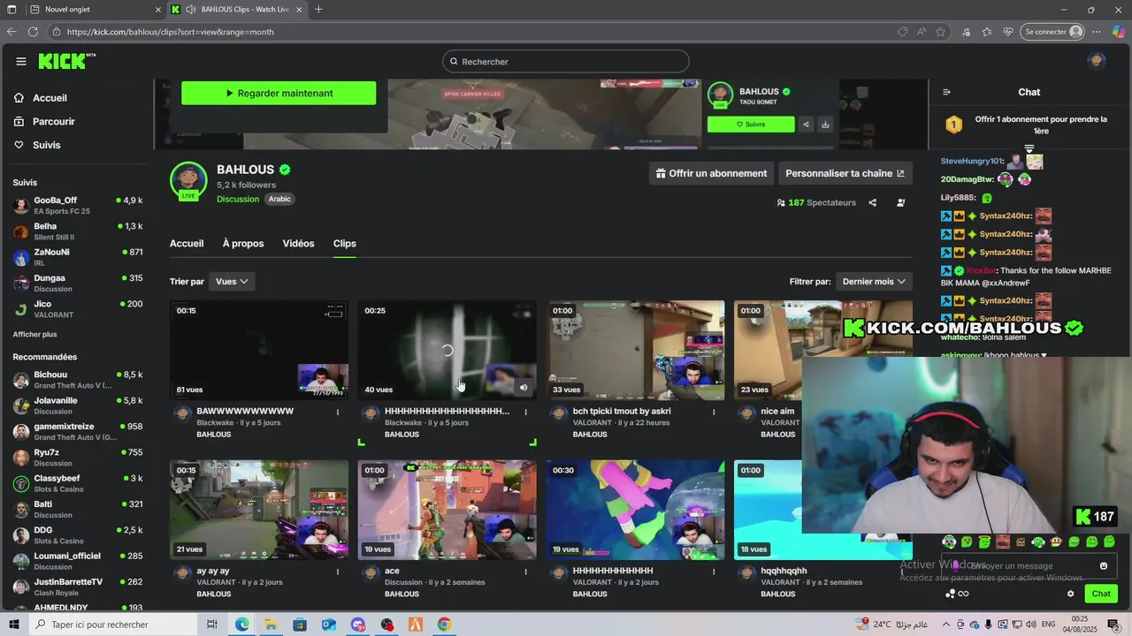Click the browser address bar
This screenshot has height=636, width=1132.
[478, 32]
